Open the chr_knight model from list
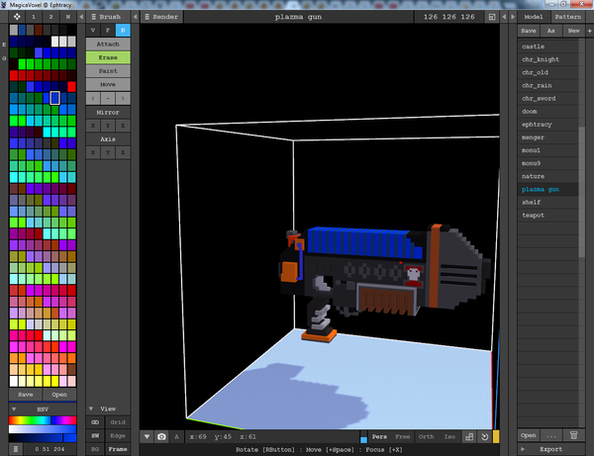The image size is (594, 456). [541, 59]
